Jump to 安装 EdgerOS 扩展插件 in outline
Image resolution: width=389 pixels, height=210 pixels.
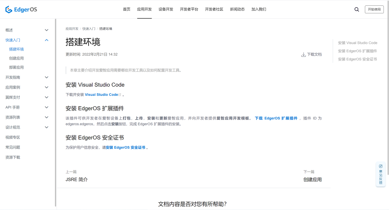pos(357,51)
